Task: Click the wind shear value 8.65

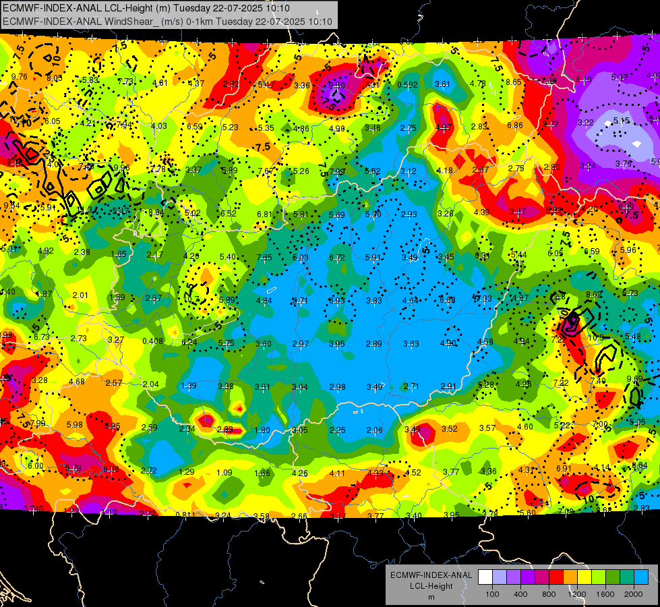Action: pyautogui.click(x=514, y=82)
